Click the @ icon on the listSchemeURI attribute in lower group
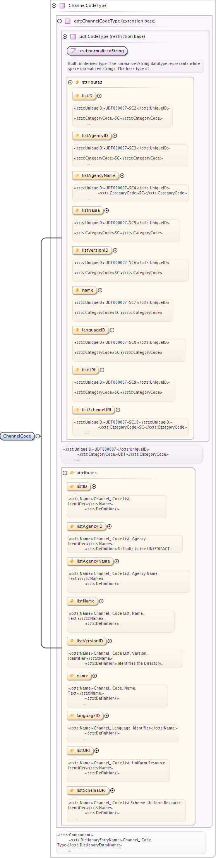216x858 pixels. 72,790
